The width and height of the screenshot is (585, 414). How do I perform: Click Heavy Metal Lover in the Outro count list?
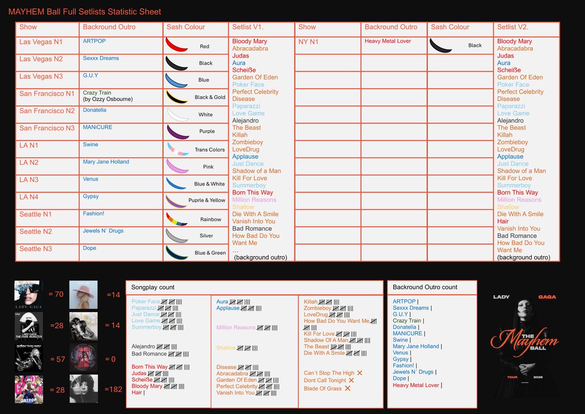417,385
